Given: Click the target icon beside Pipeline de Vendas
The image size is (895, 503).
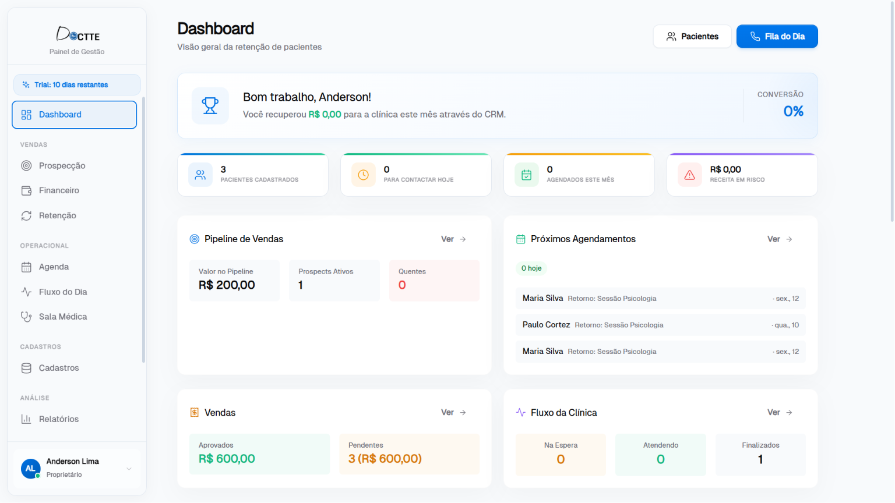Looking at the screenshot, I should (x=195, y=239).
